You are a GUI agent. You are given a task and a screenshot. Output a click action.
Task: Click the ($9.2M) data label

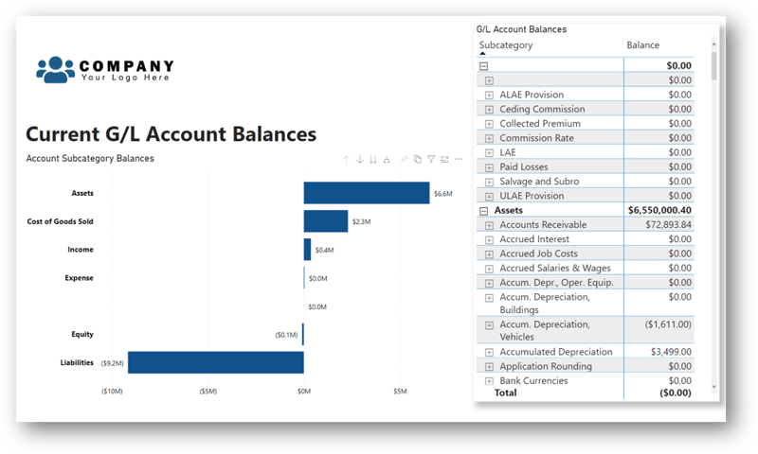(x=112, y=363)
